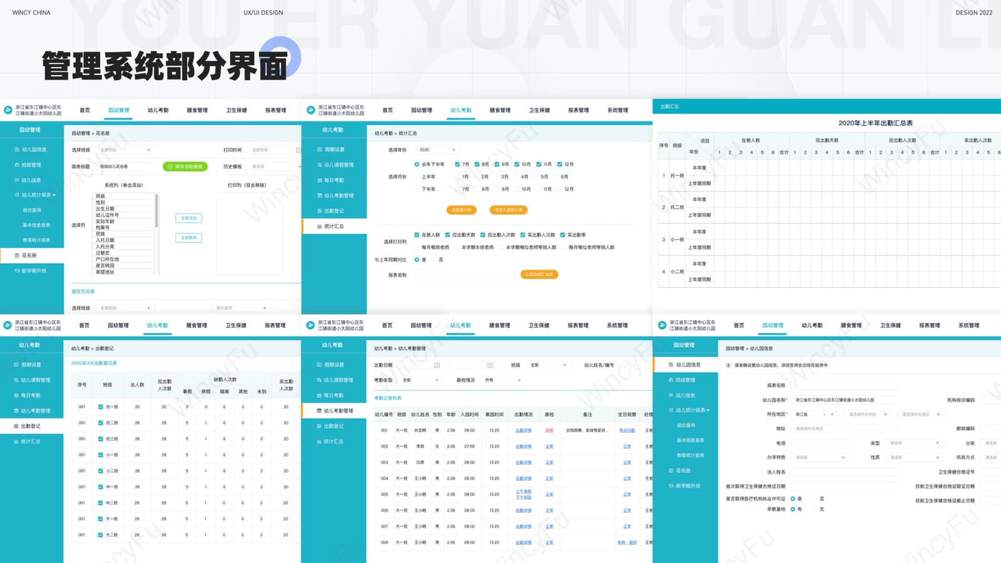This screenshot has height=563, width=1001.
Task: Click green 保存当前模板 button
Action: [x=185, y=166]
